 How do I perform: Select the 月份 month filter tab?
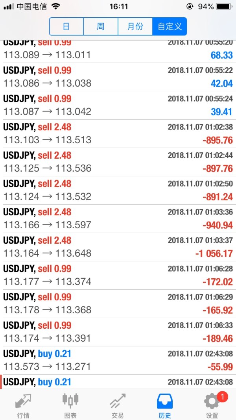[135, 27]
